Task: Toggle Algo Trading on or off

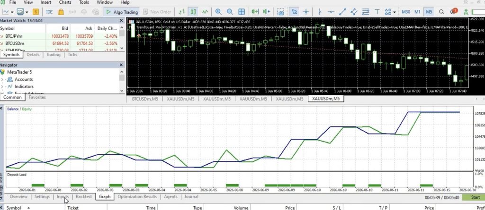Action: (122, 12)
